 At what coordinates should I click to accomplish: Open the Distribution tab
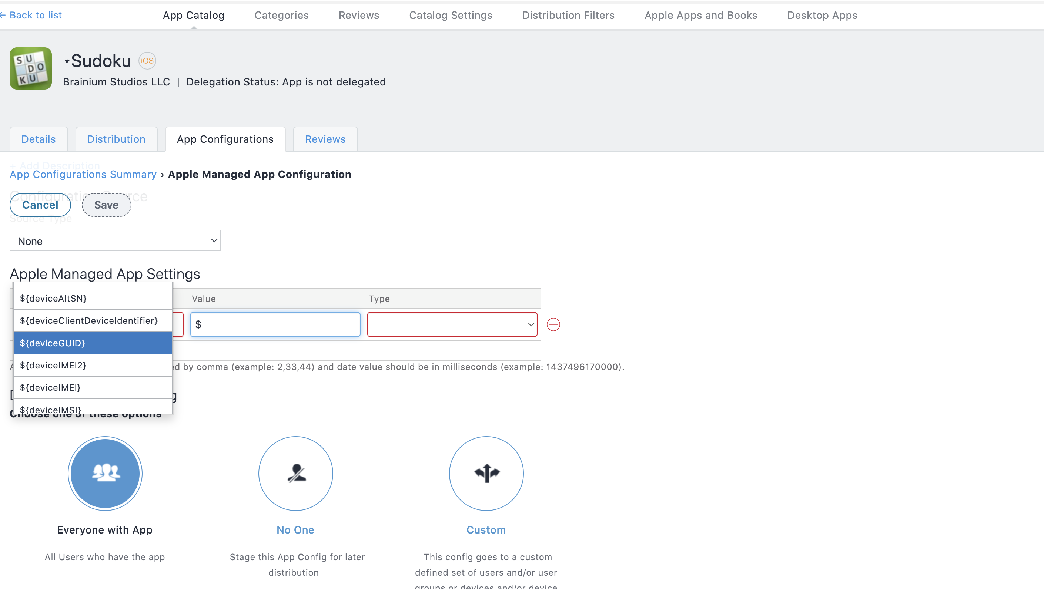tap(116, 139)
